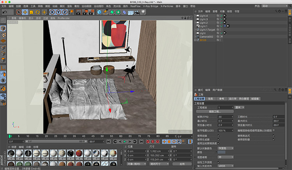The width and height of the screenshot is (292, 170).
Task: Open the 厘米 unit dropdown
Action: (240, 107)
